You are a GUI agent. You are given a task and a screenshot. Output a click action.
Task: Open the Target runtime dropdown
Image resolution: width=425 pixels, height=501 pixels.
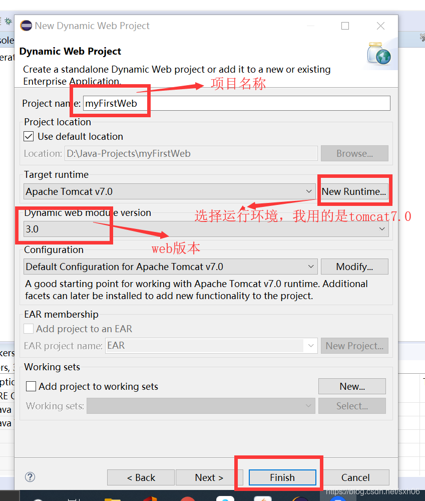click(170, 191)
